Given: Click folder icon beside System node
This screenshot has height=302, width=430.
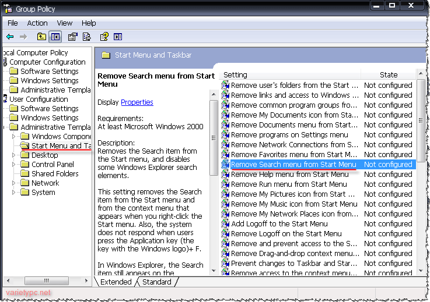Looking at the screenshot, I should click(x=25, y=192).
